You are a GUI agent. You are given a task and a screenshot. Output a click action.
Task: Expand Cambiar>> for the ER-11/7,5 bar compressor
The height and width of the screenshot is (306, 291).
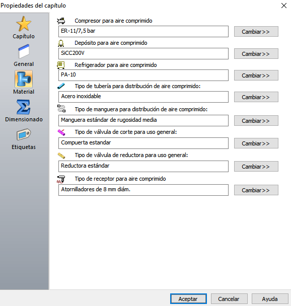pyautogui.click(x=256, y=32)
